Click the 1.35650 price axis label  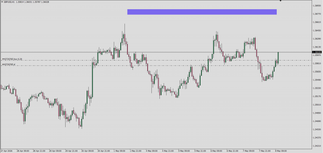(x=317, y=71)
